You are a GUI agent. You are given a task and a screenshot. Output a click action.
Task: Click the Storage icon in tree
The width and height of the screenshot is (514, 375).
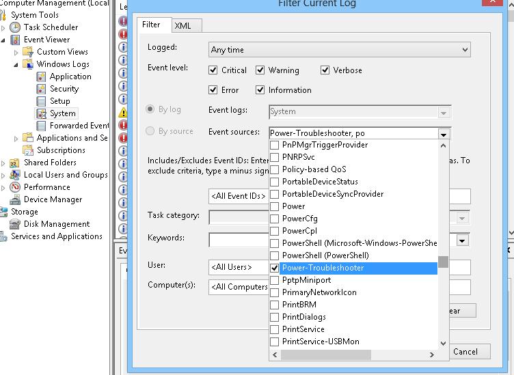pos(3,212)
